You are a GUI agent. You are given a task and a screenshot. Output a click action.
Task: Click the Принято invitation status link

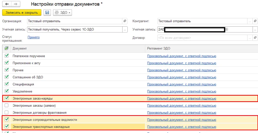(34, 37)
